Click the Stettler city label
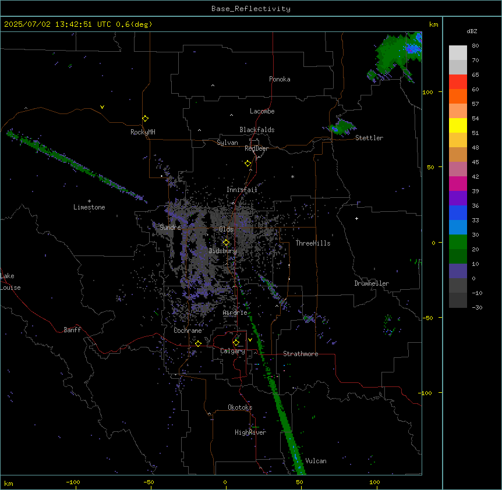Screen dimensions: 502x490 [x=369, y=138]
